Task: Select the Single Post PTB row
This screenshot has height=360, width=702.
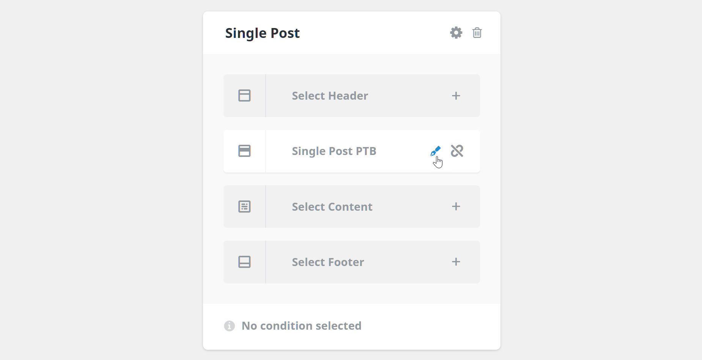Action: pyautogui.click(x=352, y=151)
